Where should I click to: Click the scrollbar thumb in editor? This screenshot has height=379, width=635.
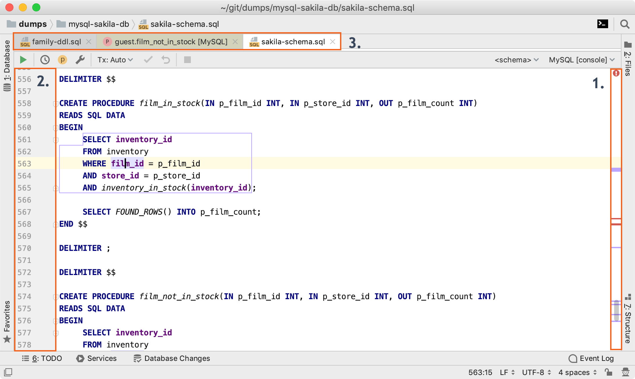(616, 311)
